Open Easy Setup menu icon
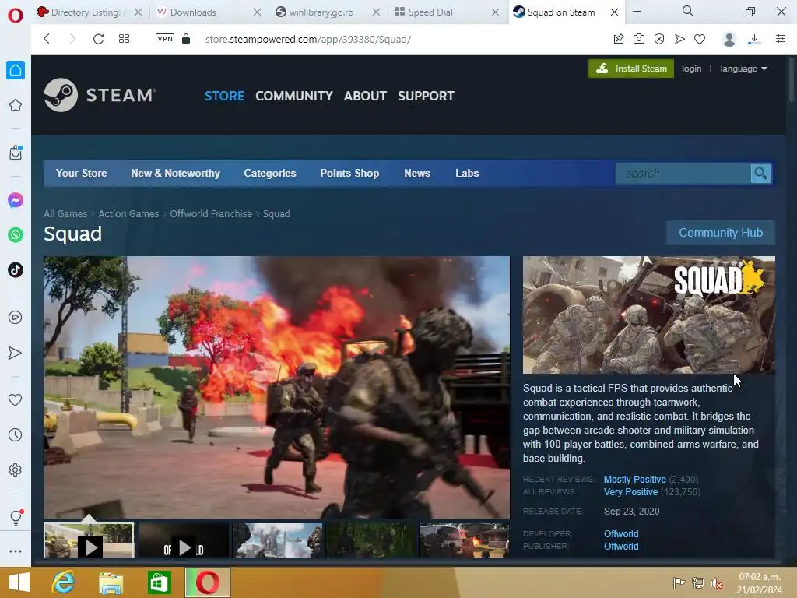The height and width of the screenshot is (598, 797). point(781,39)
